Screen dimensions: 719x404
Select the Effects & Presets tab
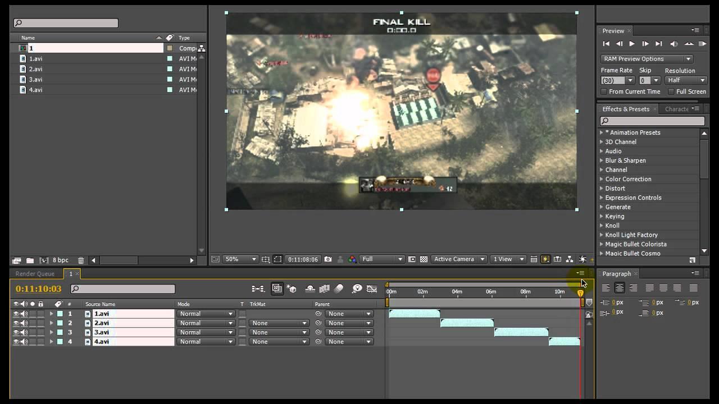626,109
